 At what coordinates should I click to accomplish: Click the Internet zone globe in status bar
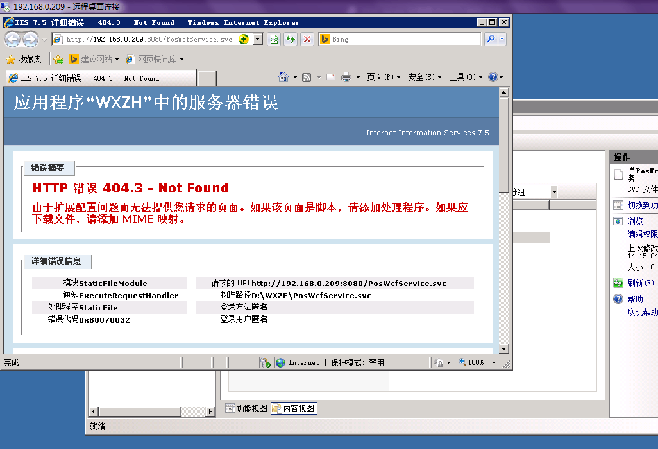(x=280, y=362)
